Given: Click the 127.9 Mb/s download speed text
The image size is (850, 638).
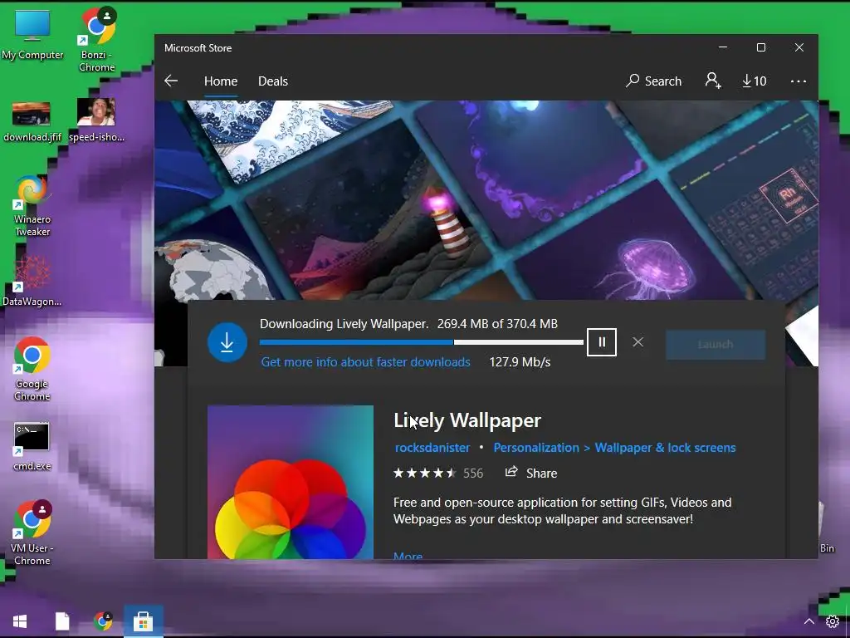Looking at the screenshot, I should [520, 362].
